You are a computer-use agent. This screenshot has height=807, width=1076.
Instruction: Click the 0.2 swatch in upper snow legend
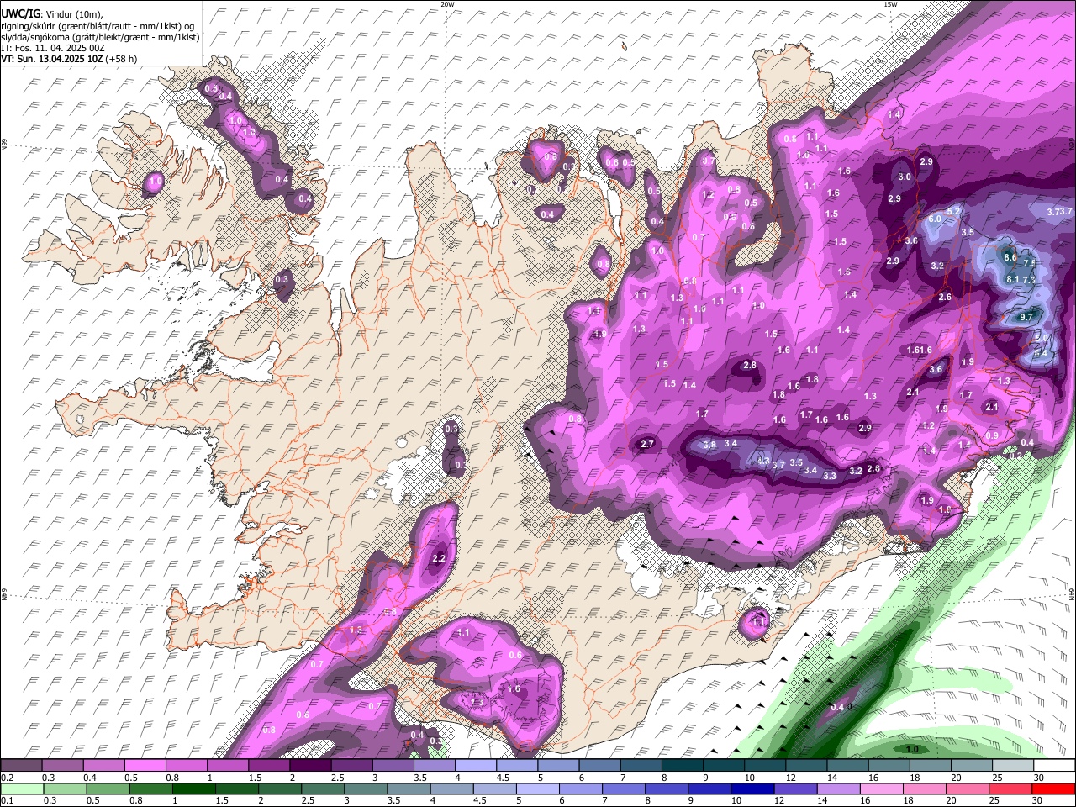tap(21, 766)
